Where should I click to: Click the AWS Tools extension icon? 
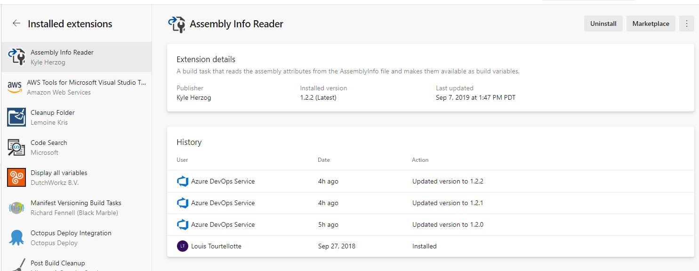point(15,87)
